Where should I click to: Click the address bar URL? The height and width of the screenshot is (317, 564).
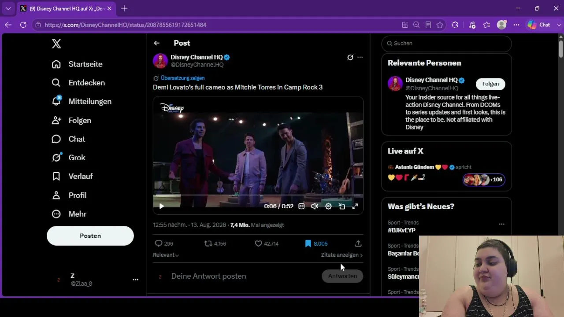point(126,25)
